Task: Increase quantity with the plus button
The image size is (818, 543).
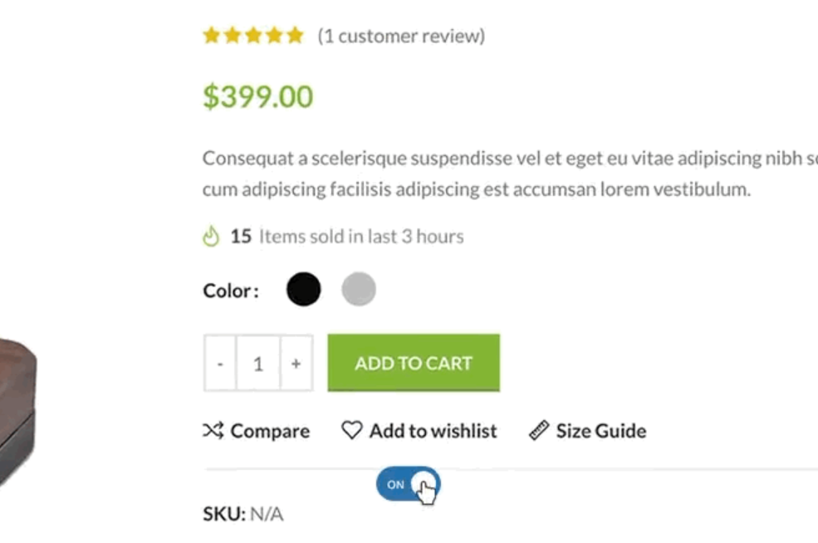Action: pyautogui.click(x=296, y=362)
